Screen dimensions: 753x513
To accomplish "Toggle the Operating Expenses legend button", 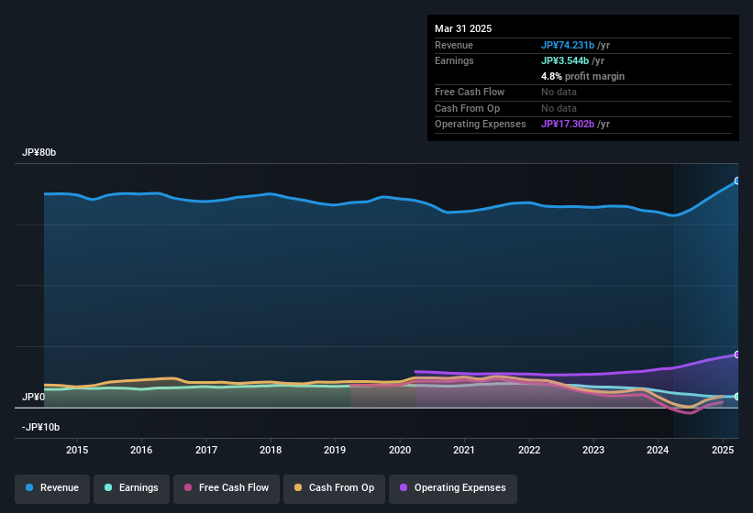I will click(453, 488).
